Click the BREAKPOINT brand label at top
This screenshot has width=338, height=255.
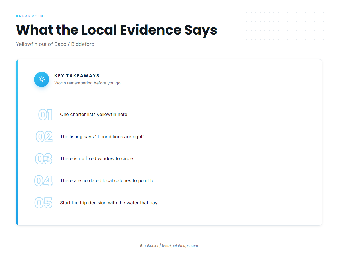31,16
